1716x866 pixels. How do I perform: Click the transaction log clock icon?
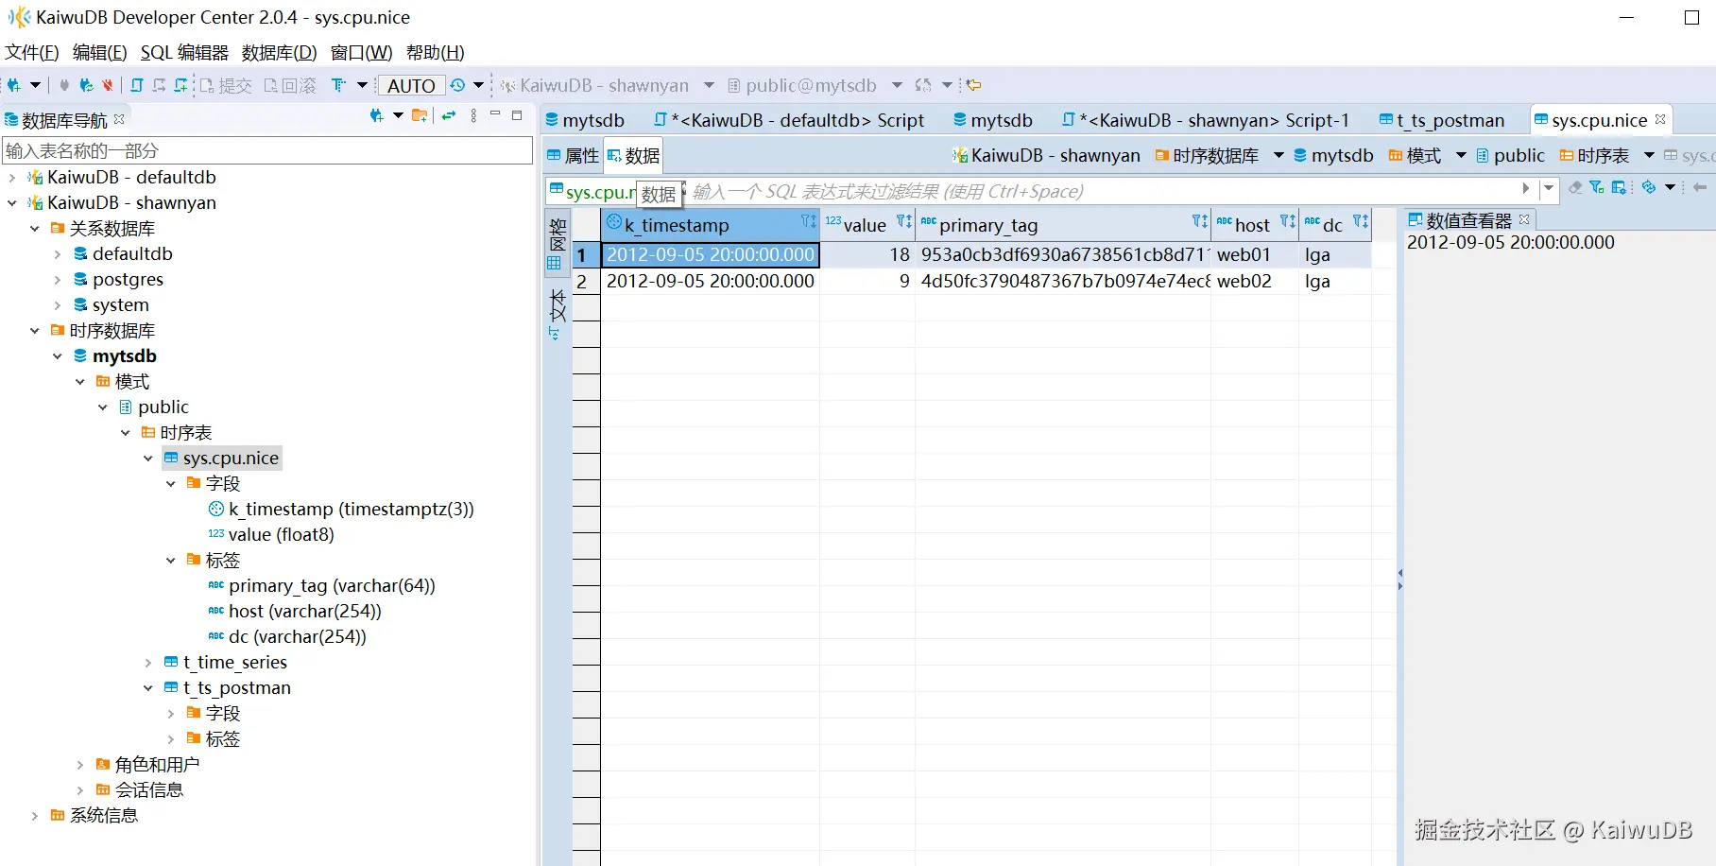[457, 85]
